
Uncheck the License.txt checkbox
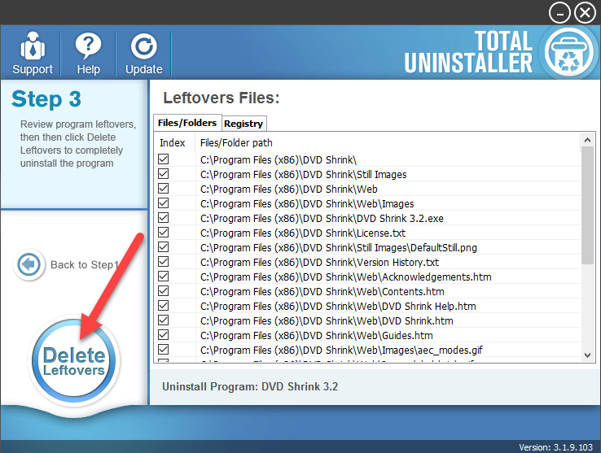[x=164, y=232]
